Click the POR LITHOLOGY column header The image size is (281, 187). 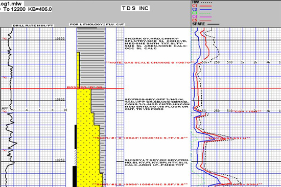86,24
